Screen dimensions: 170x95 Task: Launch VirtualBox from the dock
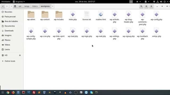tap(44, 92)
